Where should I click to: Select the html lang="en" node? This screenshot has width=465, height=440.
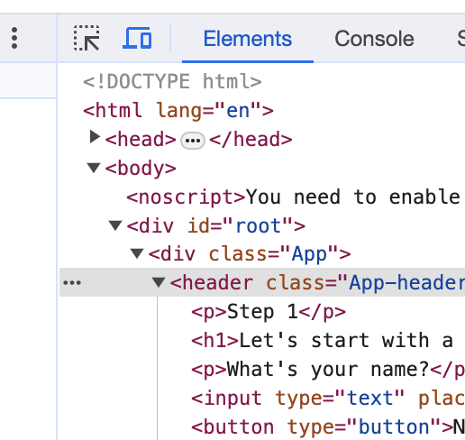pos(178,110)
